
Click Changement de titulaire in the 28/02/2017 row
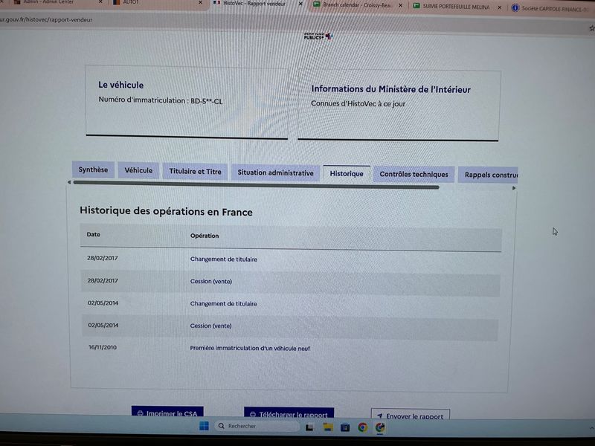click(224, 259)
